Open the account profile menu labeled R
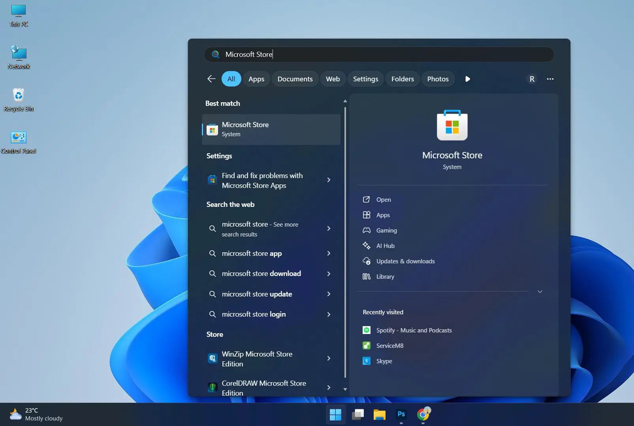This screenshot has width=634, height=426. pos(531,79)
